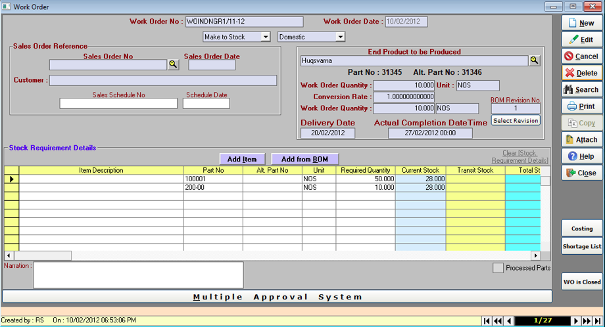The width and height of the screenshot is (605, 327).
Task: Expand the Make to Stock dropdown
Action: point(266,37)
